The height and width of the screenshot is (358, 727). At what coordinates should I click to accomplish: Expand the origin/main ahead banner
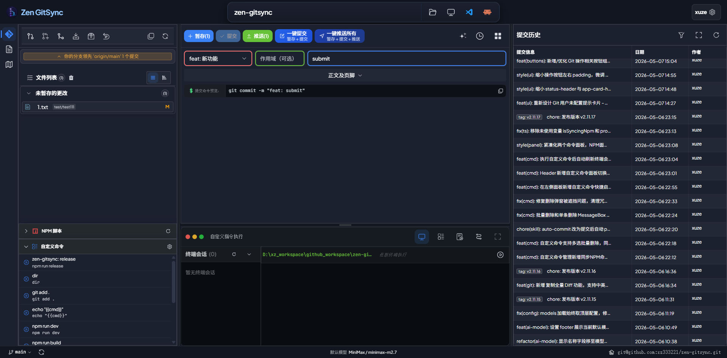(98, 56)
